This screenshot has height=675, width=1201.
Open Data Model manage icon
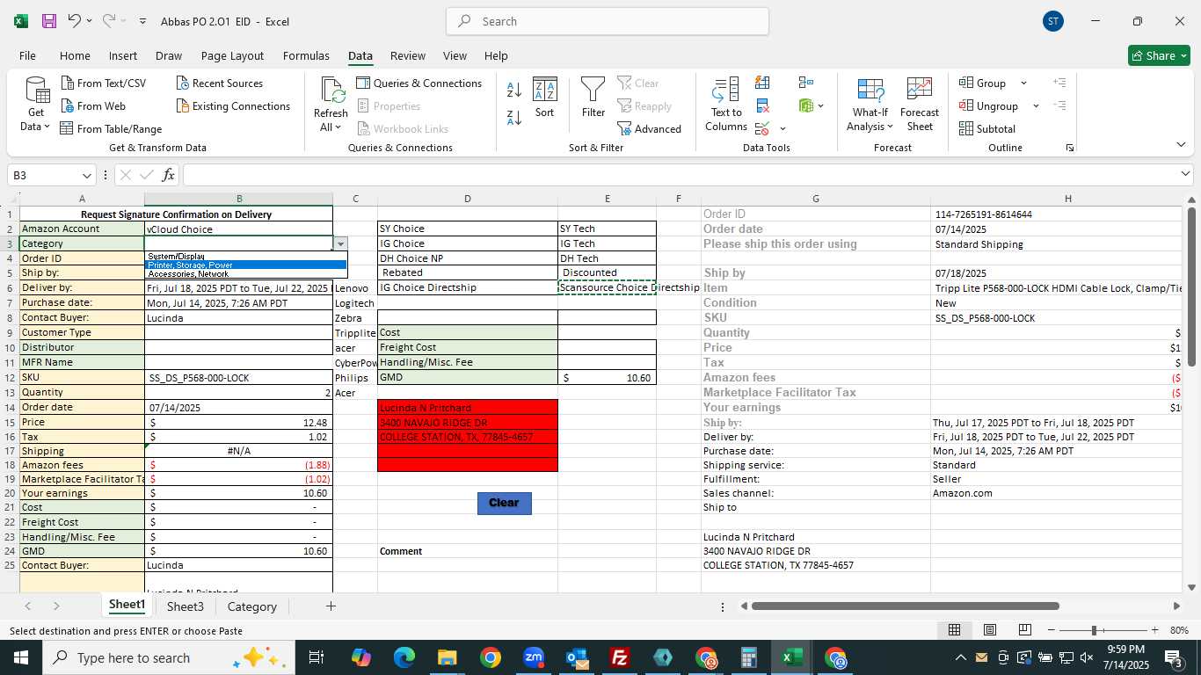[x=806, y=105]
